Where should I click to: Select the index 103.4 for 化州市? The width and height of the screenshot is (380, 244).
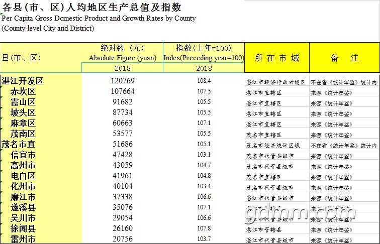pos(204,186)
